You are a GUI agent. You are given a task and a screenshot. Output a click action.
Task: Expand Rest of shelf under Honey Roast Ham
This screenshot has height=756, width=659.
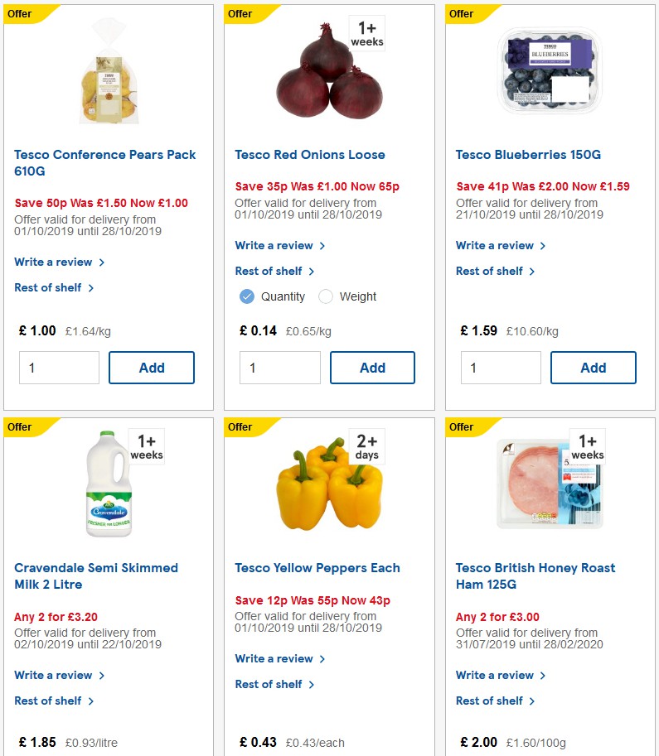(x=491, y=701)
